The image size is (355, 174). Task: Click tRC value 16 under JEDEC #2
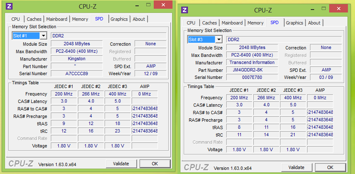tap(91, 131)
